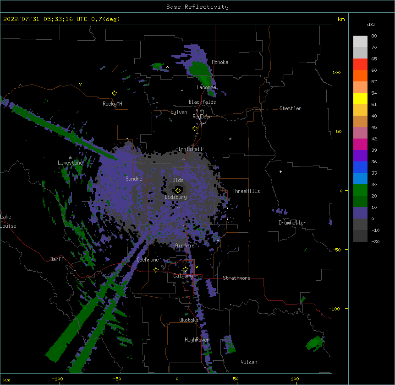This screenshot has width=395, height=385.
Task: Click the Airdrie label
Action: [x=185, y=246]
